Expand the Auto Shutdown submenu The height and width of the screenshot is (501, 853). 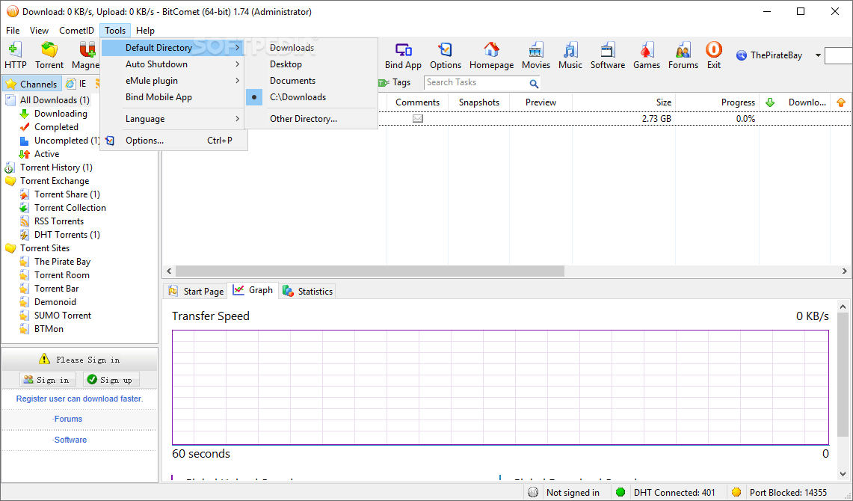click(172, 64)
